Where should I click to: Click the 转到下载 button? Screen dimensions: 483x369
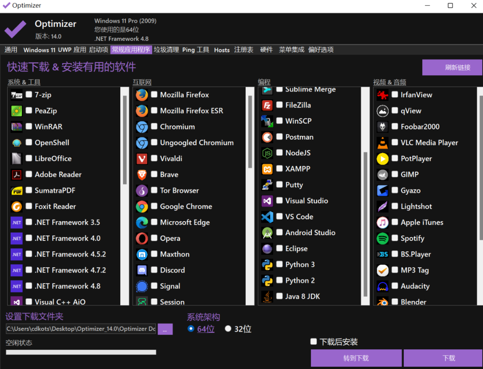click(356, 358)
